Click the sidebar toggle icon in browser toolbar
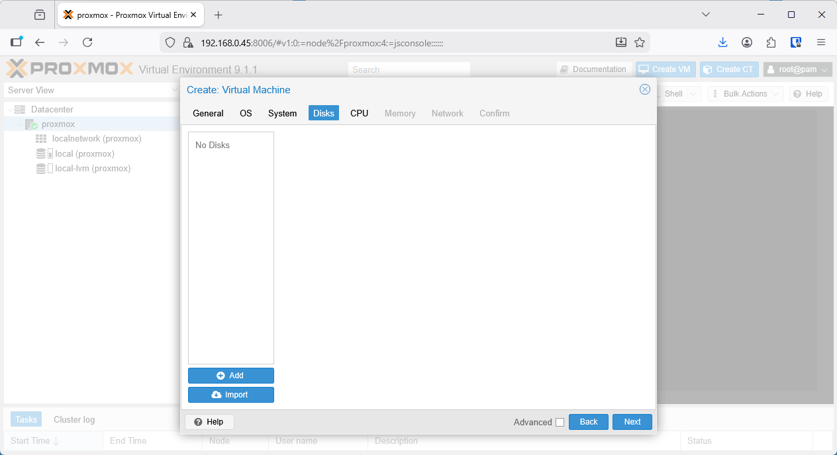This screenshot has height=455, width=837. (x=16, y=42)
